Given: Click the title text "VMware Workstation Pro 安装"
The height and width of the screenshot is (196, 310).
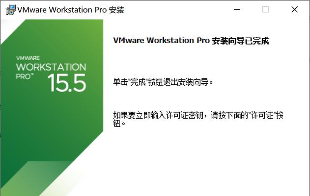Looking at the screenshot, I should click(71, 10).
